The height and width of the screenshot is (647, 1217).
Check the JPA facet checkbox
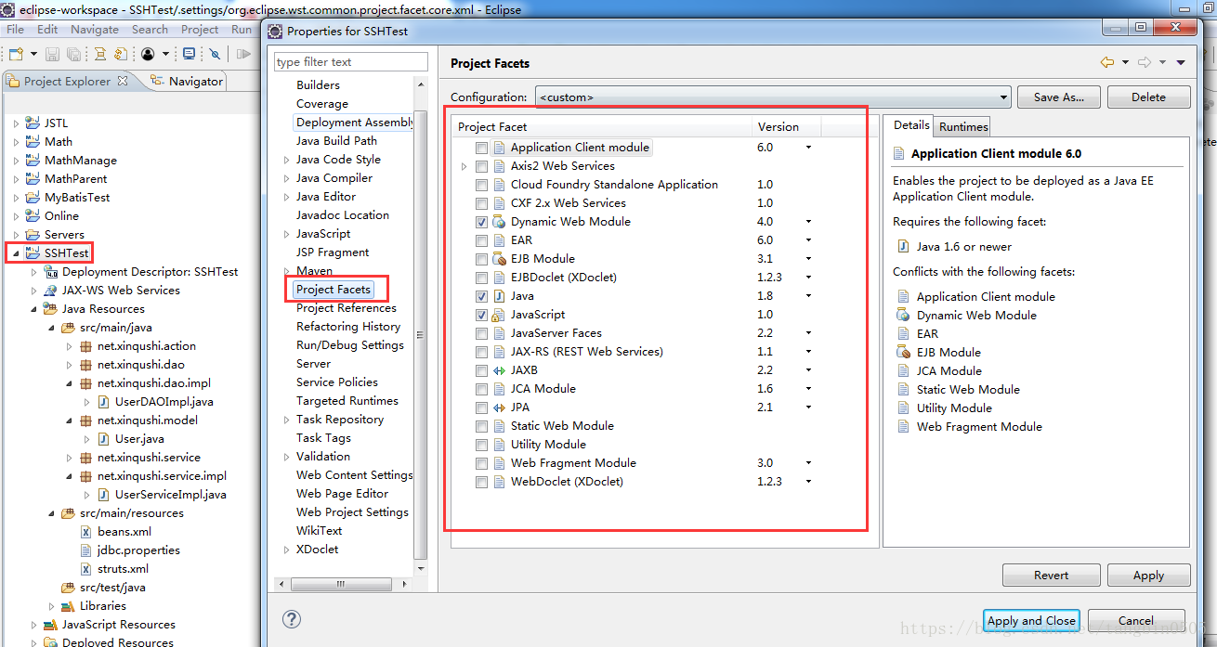(481, 408)
